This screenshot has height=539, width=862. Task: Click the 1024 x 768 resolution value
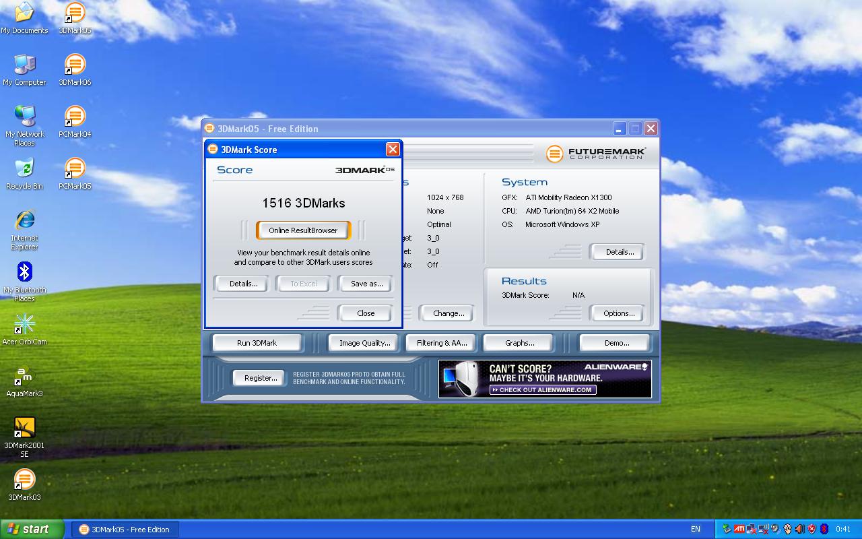445,197
